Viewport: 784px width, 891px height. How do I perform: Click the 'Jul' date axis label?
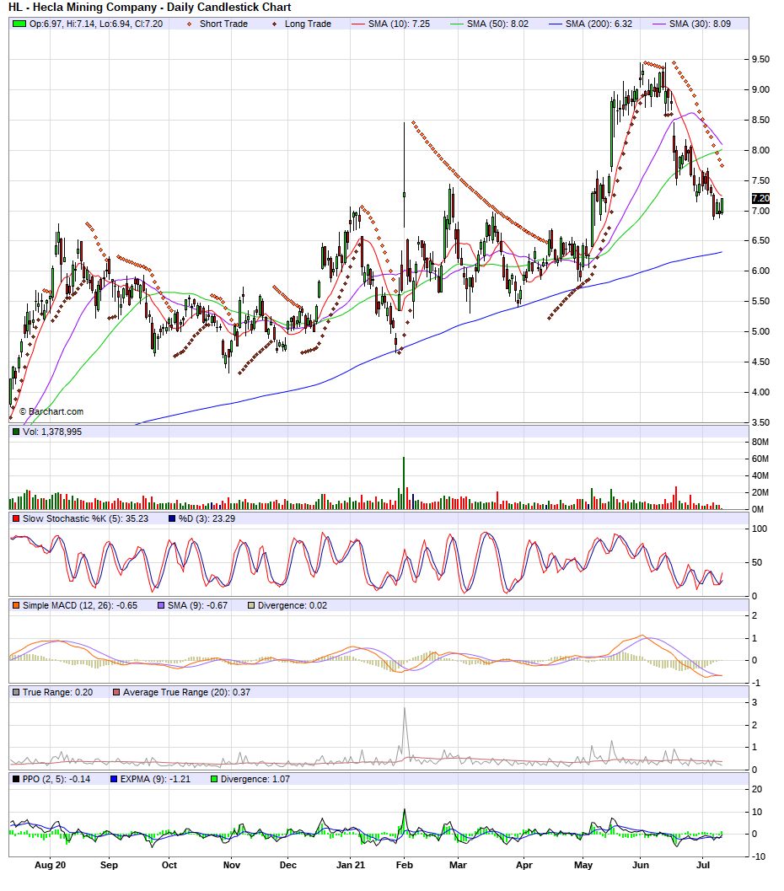(703, 866)
